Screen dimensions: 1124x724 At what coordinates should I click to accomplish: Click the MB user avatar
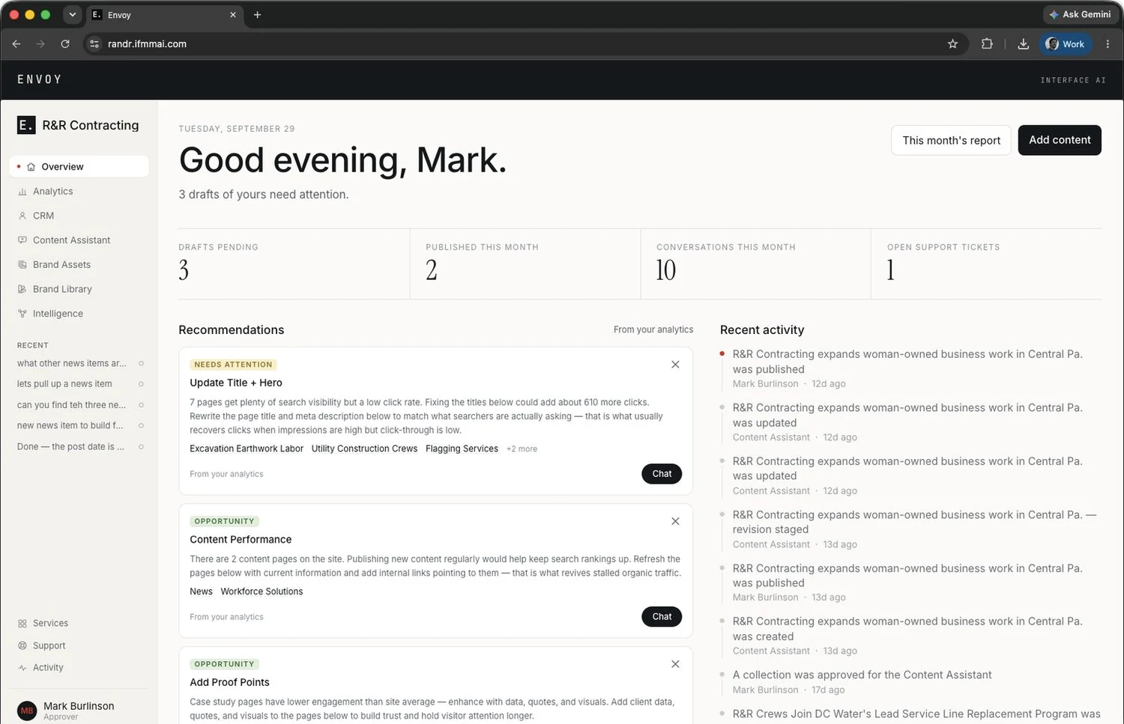click(x=27, y=711)
